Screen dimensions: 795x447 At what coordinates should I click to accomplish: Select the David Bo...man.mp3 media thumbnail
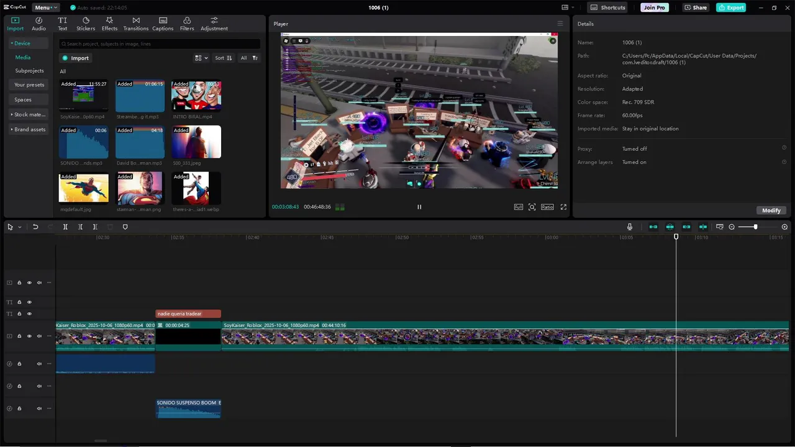point(140,142)
